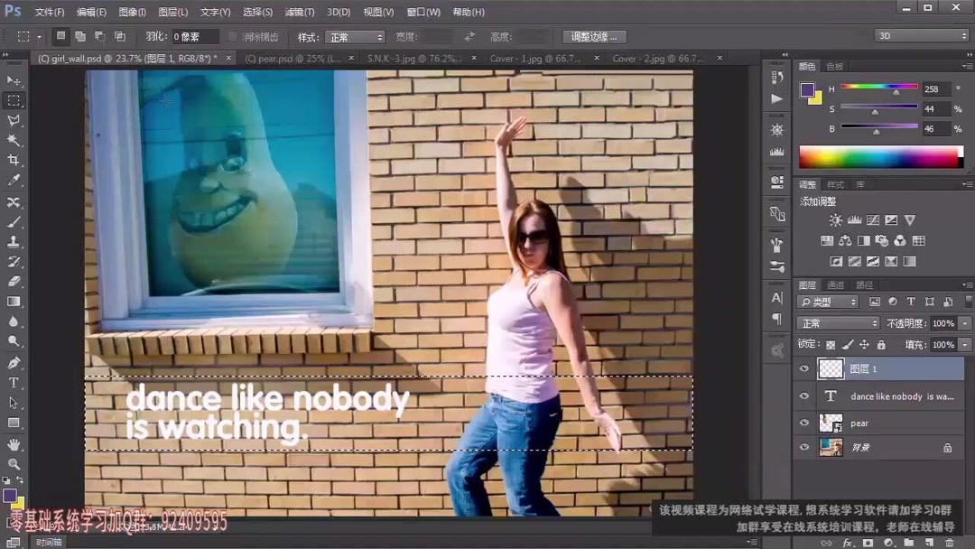Open the 调整边缘 (Refine Edge) dialog
Viewport: 975px width, 549px height.
pyautogui.click(x=593, y=36)
